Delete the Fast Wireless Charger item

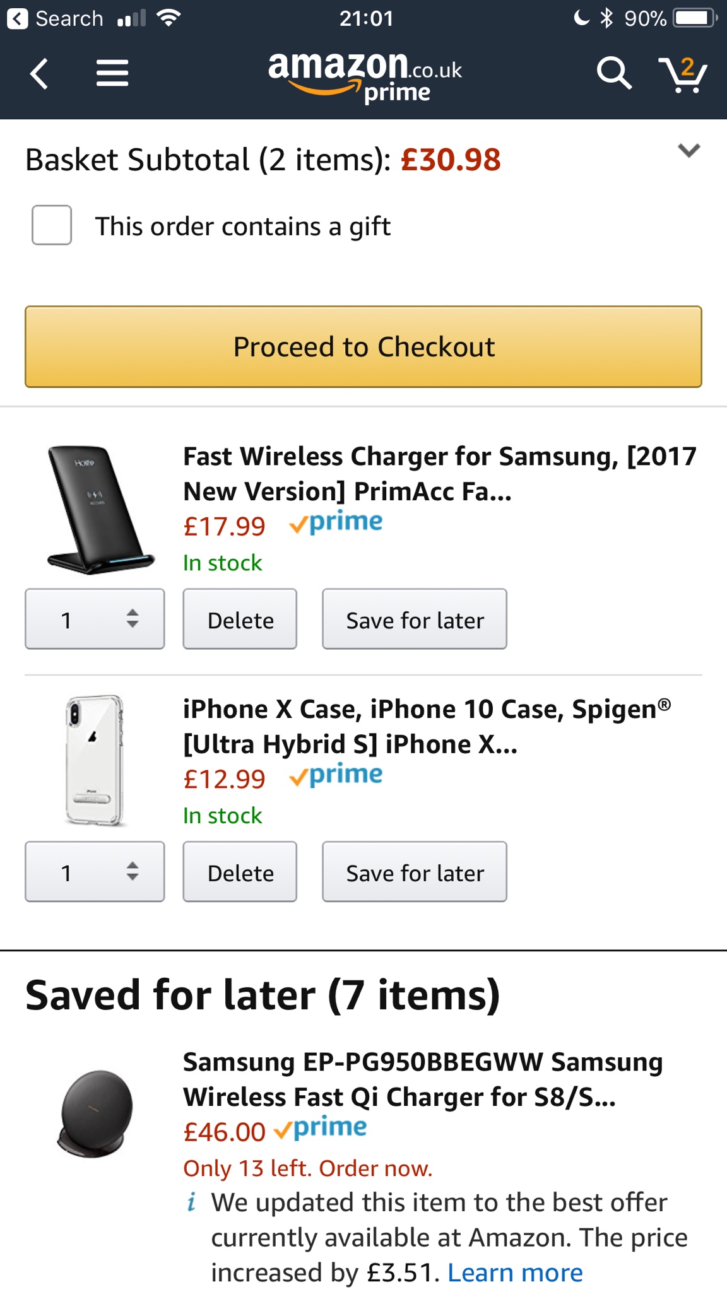point(240,619)
